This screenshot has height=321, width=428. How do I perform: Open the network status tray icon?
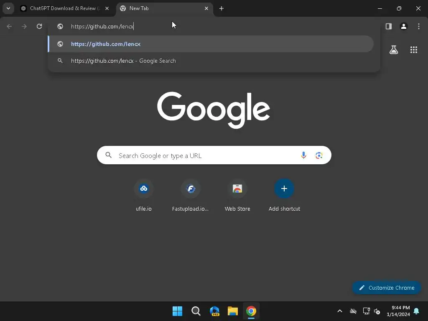pos(366,311)
